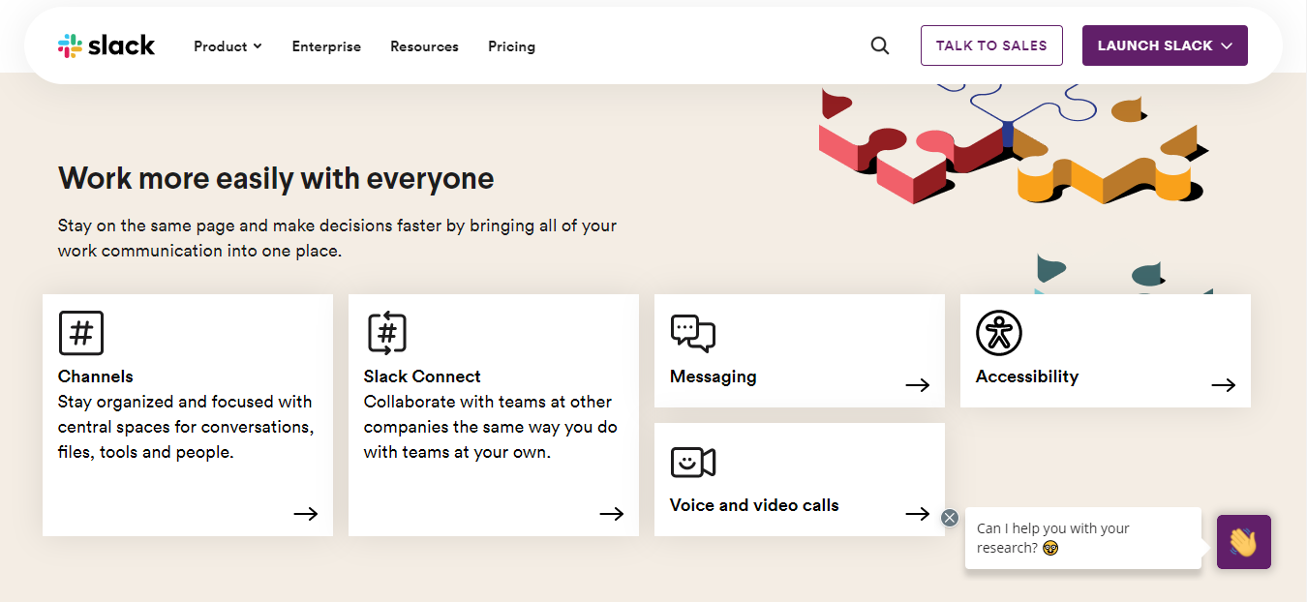Click the Slack Connect icon
Viewport: 1307px width, 602px height.
[387, 332]
